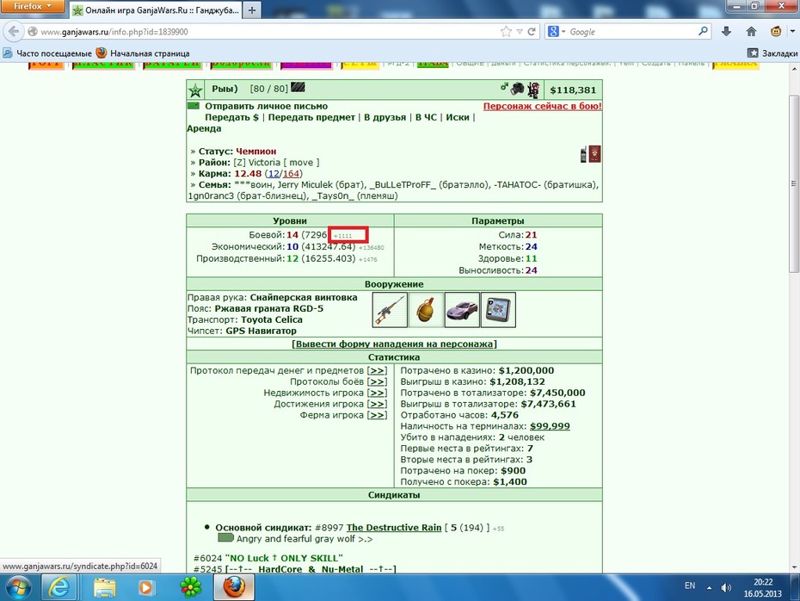The width and height of the screenshot is (800, 601).
Task: Open the sniper rifle weapon image
Action: click(x=390, y=309)
